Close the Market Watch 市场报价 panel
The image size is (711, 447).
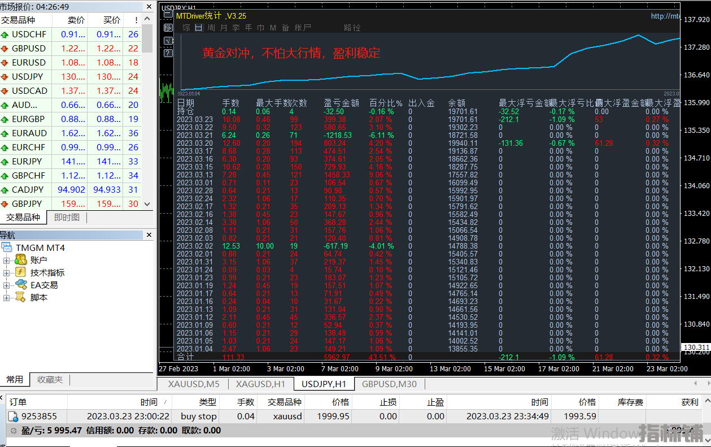point(149,7)
